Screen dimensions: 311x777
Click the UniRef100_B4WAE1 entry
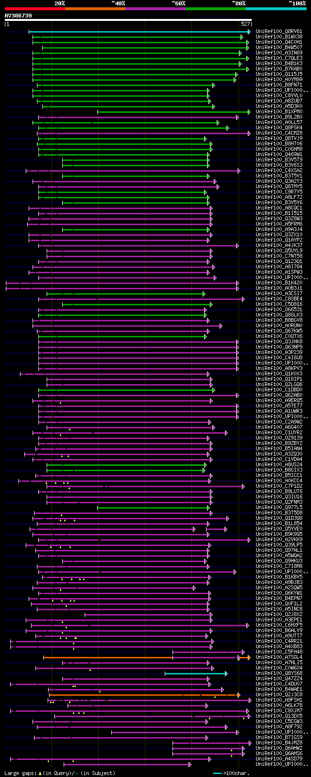click(x=279, y=689)
